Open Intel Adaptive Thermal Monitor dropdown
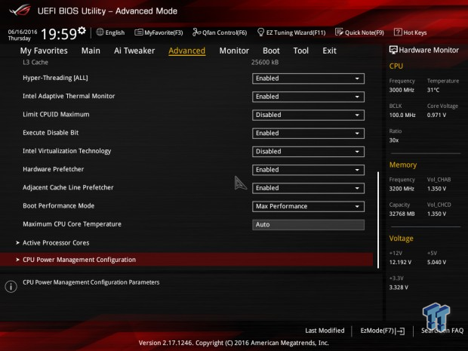The image size is (468, 351). [x=308, y=97]
